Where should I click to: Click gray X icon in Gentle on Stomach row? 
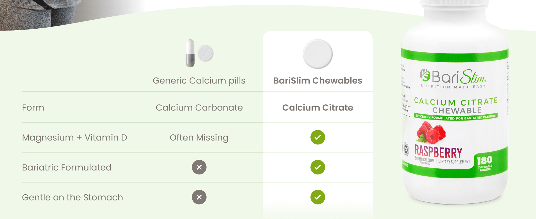pyautogui.click(x=199, y=197)
